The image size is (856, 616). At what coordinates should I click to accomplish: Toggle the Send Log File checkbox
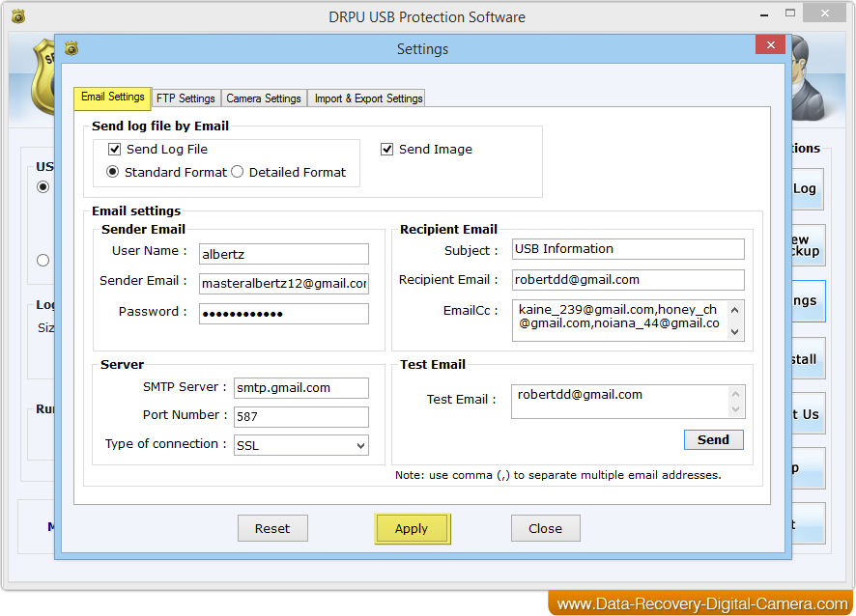click(x=115, y=149)
